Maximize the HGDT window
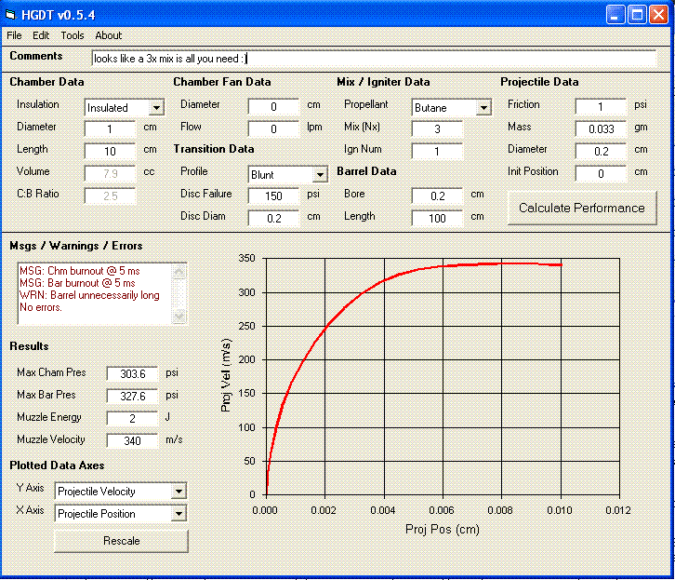Image resolution: width=675 pixels, height=580 pixels. point(637,14)
